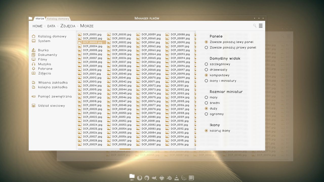Image resolution: width=324 pixels, height=182 pixels.
Task: Launch Thunderbird from the dock
Action: coord(147,178)
